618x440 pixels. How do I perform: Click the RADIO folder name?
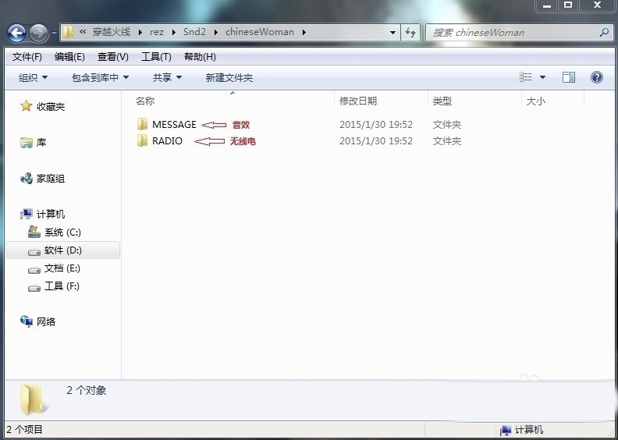[x=168, y=141]
